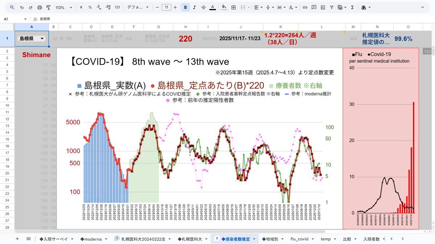Image resolution: width=435 pixels, height=244 pixels.
Task: Open the font family dropdown
Action: click(138, 7)
